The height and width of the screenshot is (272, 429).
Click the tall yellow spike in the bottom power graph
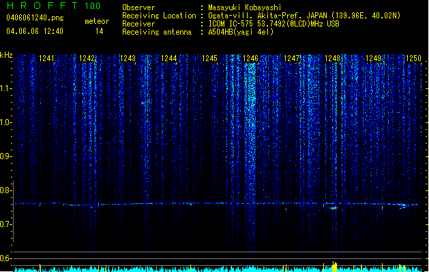[334, 267]
